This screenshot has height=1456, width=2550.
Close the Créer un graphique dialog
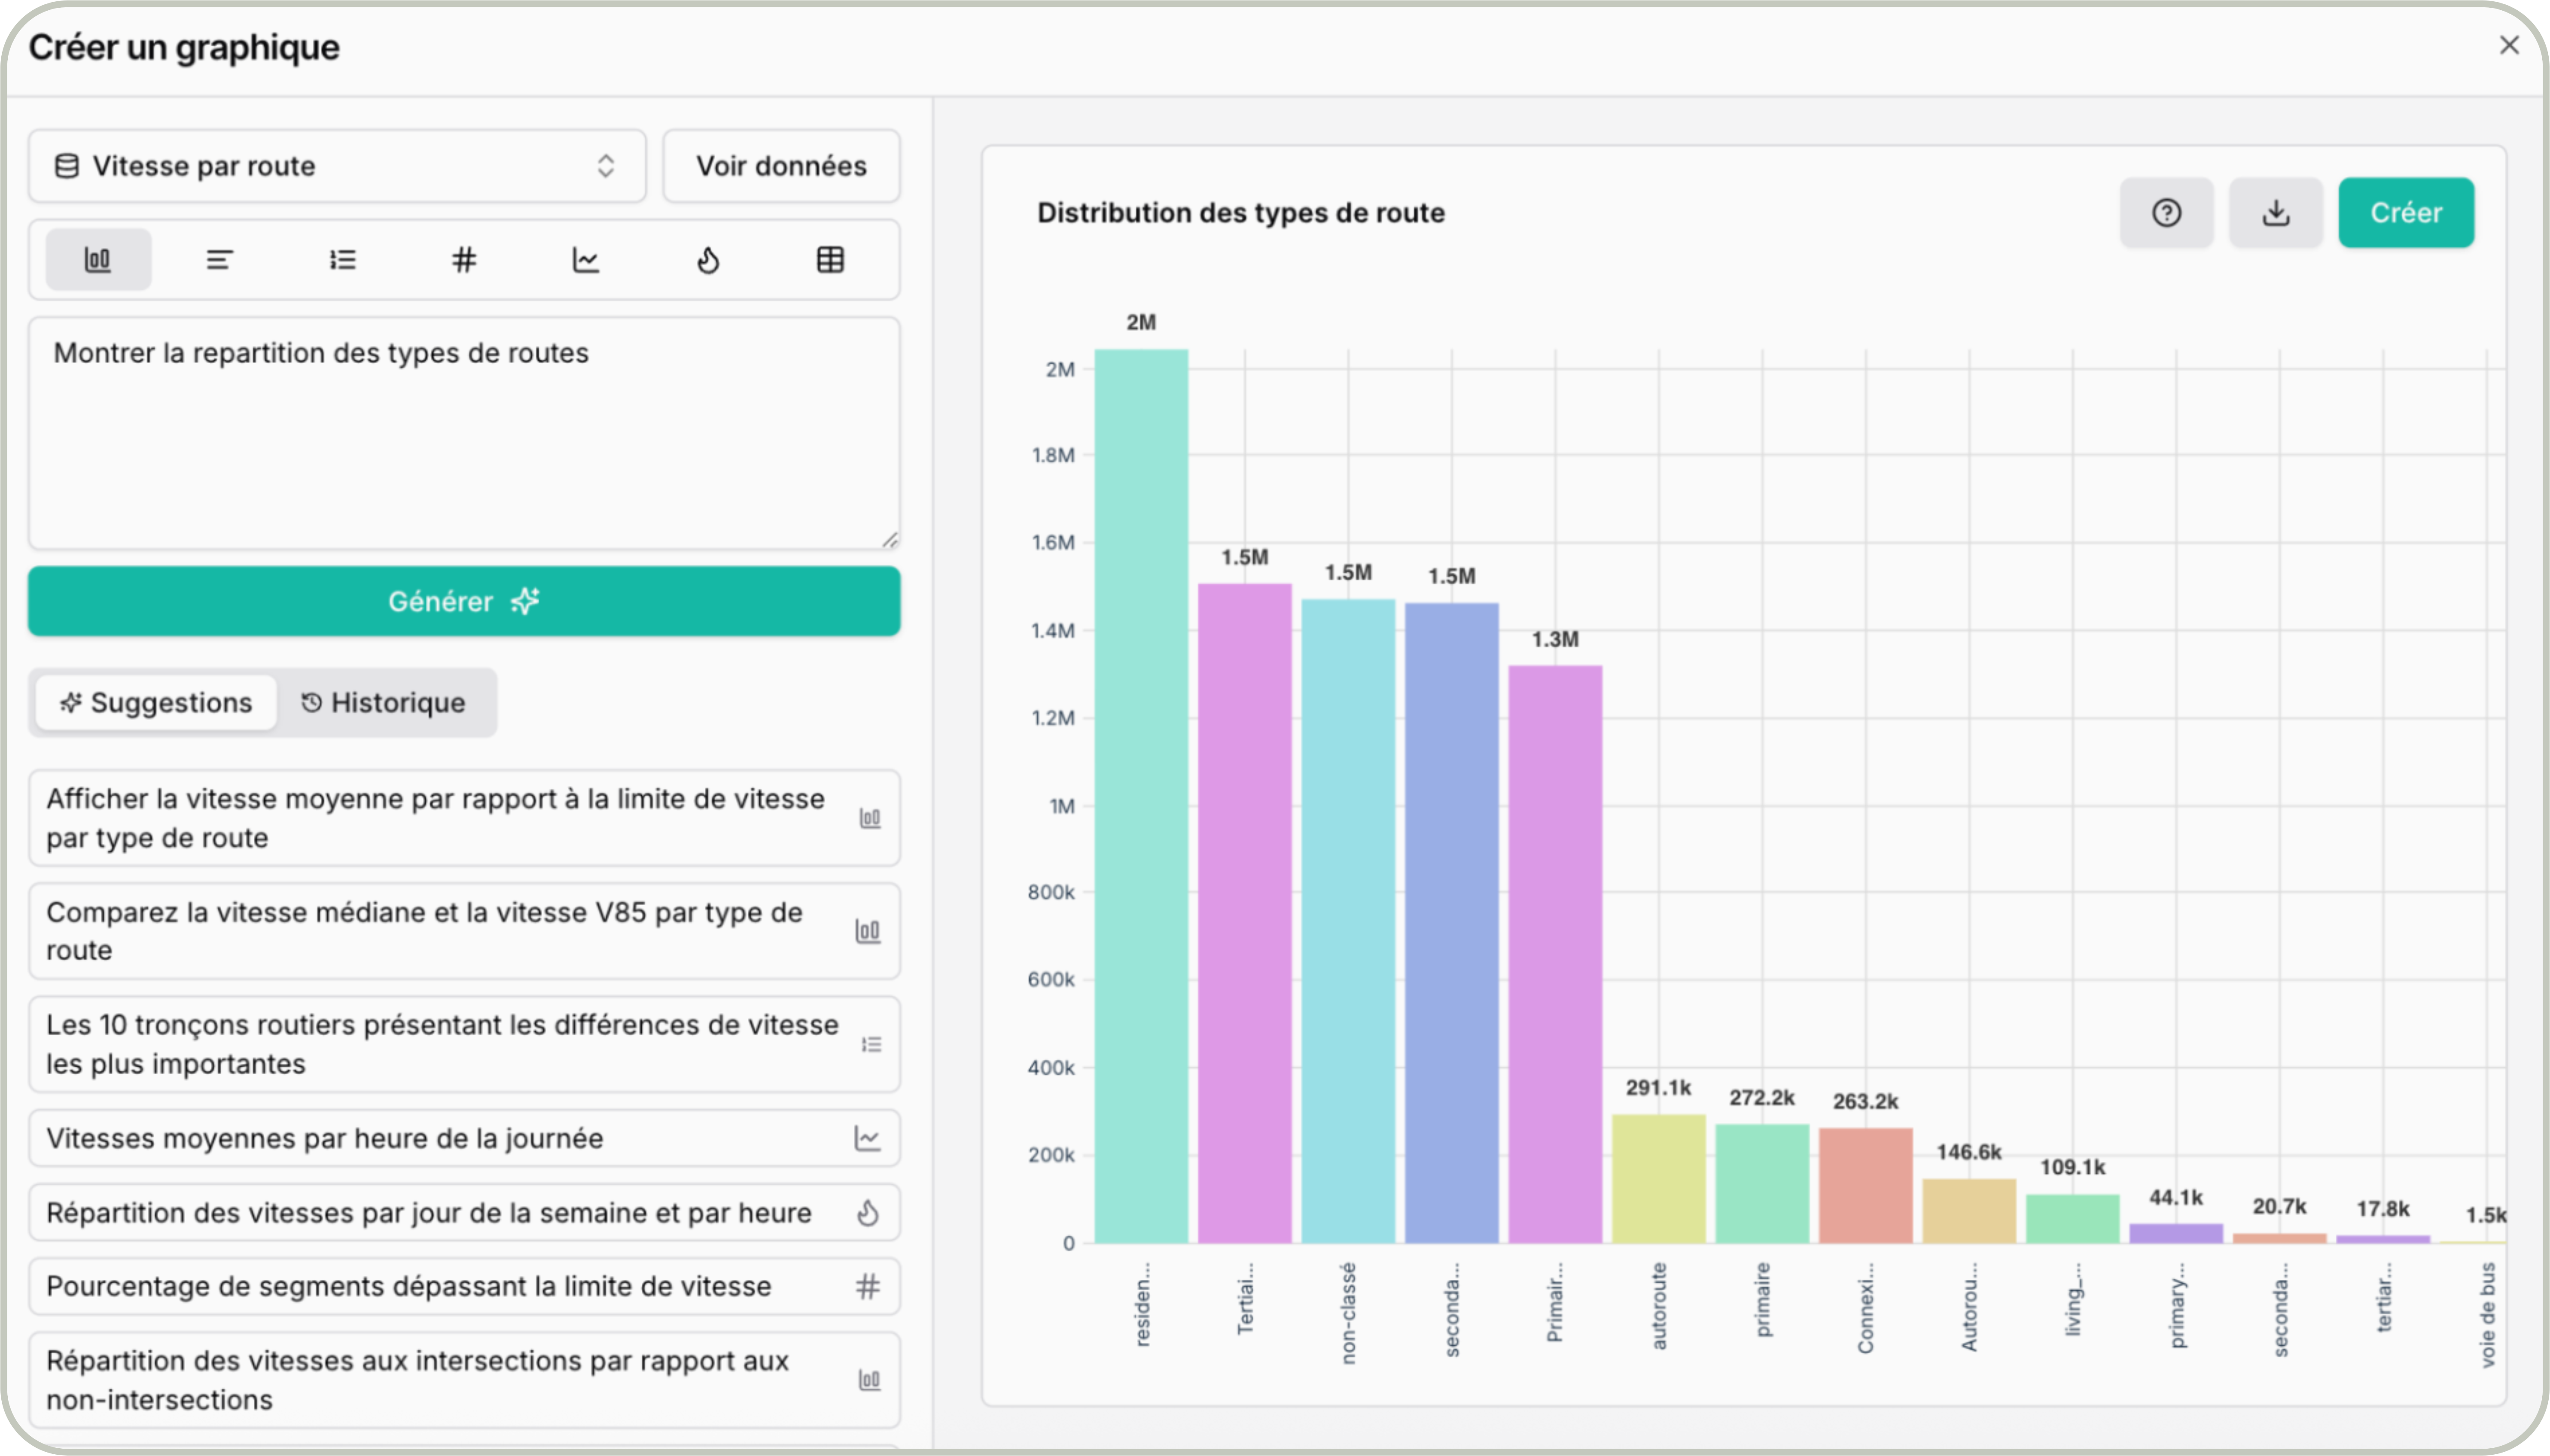tap(2508, 45)
